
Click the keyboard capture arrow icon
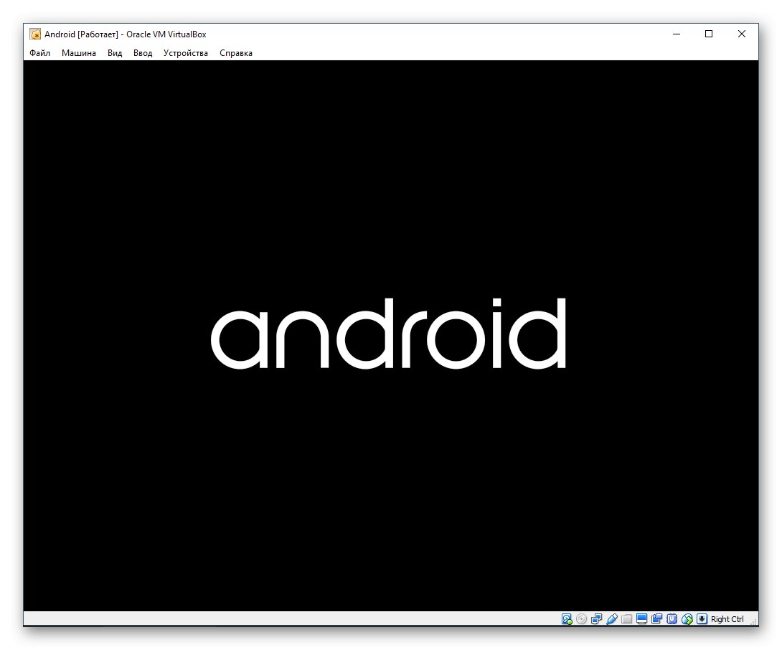702,619
